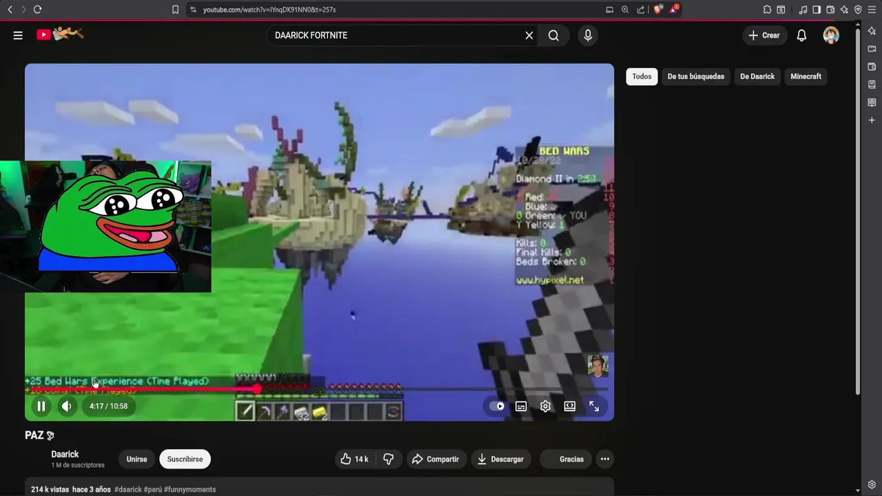Open reading list in sidebar

[872, 103]
